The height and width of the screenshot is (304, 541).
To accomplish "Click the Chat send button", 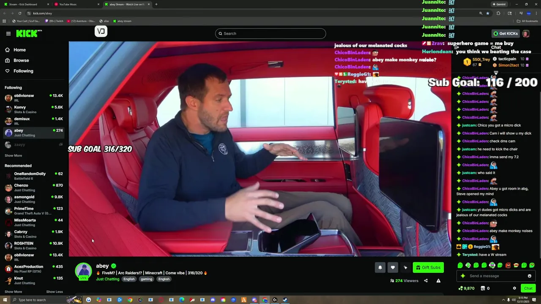I will (528, 288).
